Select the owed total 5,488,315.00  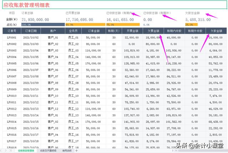198,20
